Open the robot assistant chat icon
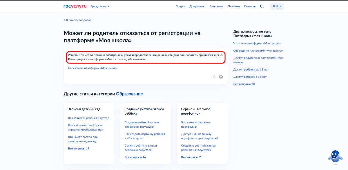The image size is (348, 170). (x=335, y=157)
